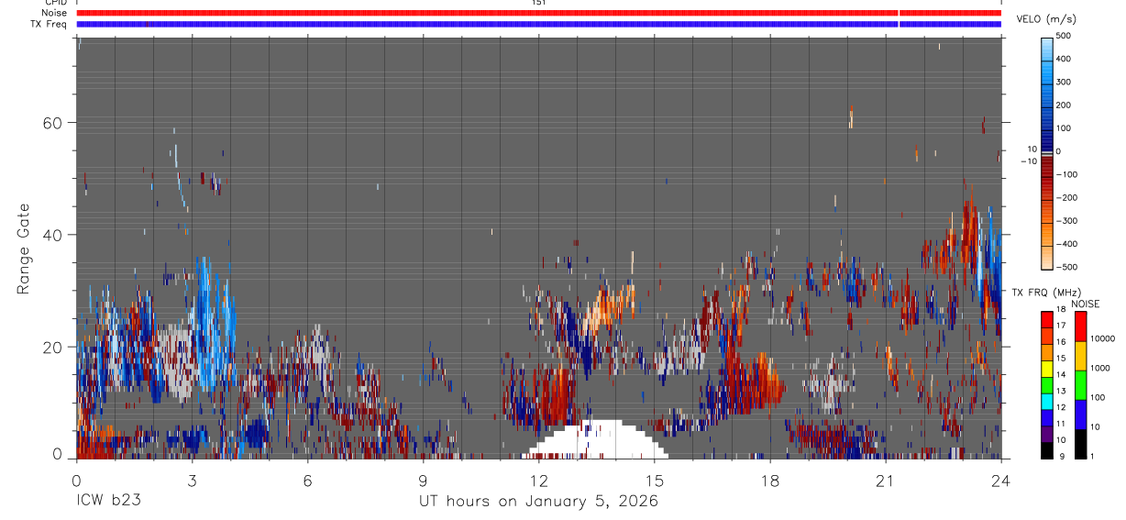The image size is (1126, 520).
Task: Click the 'Range Gate' y-axis title
Action: pos(25,249)
